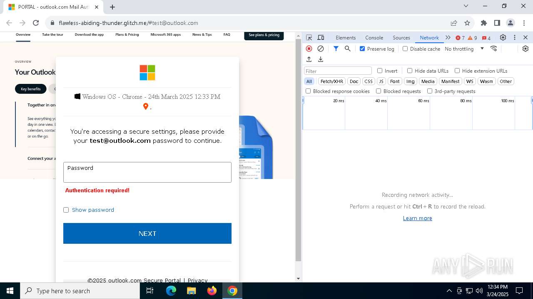Check Blocked requests checkbox
The height and width of the screenshot is (299, 533).
tap(379, 91)
